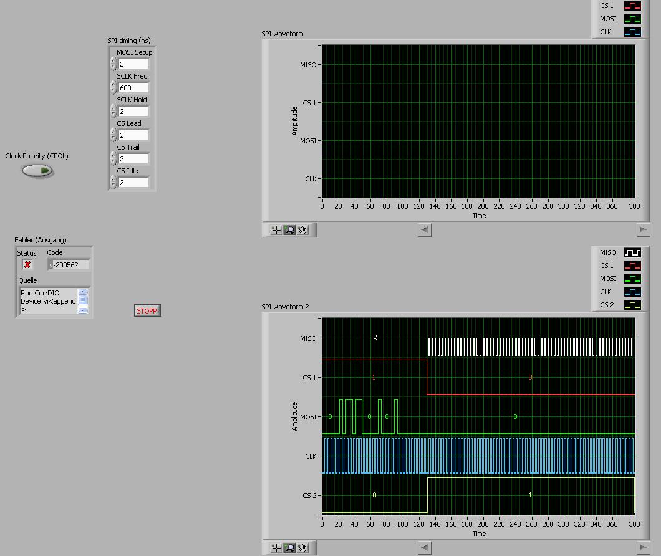Click the CS Lead value field

[x=133, y=135]
